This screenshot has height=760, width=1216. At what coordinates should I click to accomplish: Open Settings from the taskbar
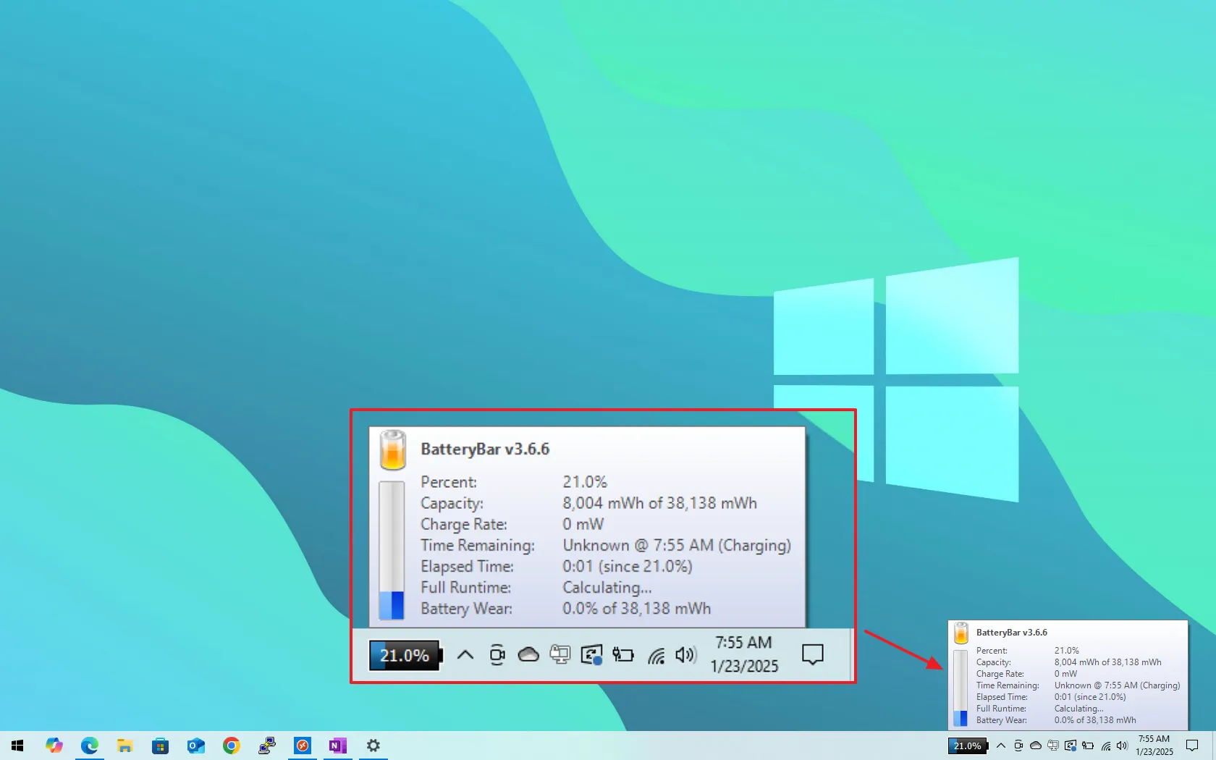(373, 746)
